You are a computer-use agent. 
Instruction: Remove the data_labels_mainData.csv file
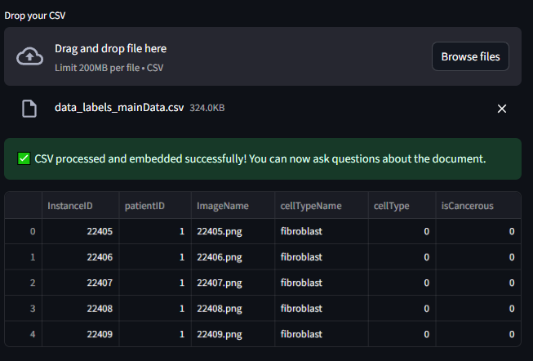502,109
